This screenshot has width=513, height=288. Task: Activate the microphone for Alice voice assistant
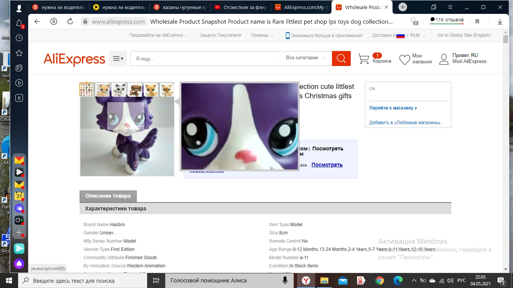(x=285, y=280)
